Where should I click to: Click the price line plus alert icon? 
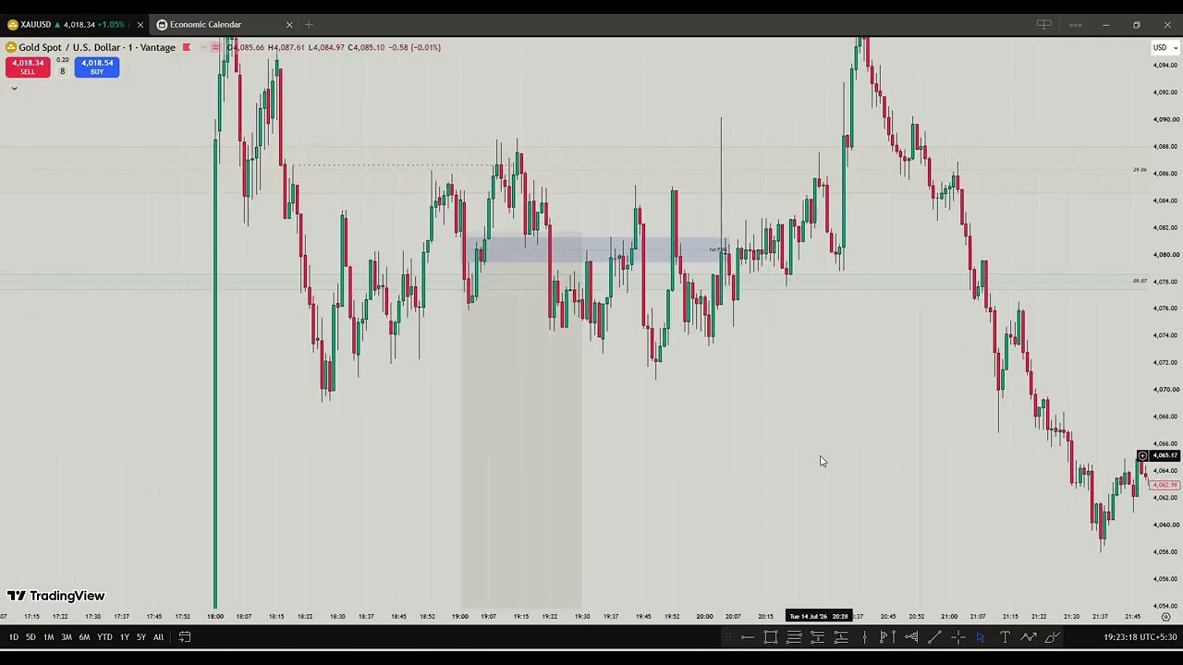(x=1142, y=455)
